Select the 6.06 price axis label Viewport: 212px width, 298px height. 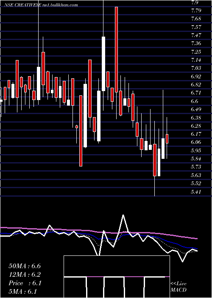(196, 142)
